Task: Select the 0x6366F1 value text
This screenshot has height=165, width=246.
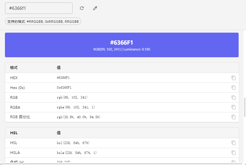Action: [64, 88]
